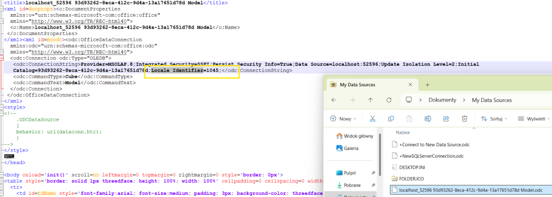Open Widok główny in the sidebar

[x=355, y=136]
